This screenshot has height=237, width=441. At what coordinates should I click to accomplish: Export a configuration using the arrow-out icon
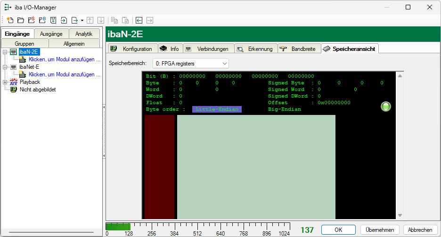pos(74,20)
